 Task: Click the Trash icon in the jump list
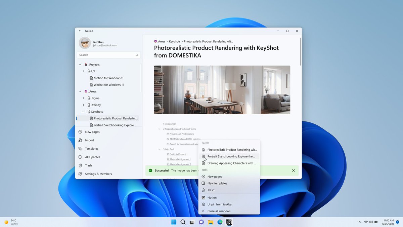click(203, 190)
